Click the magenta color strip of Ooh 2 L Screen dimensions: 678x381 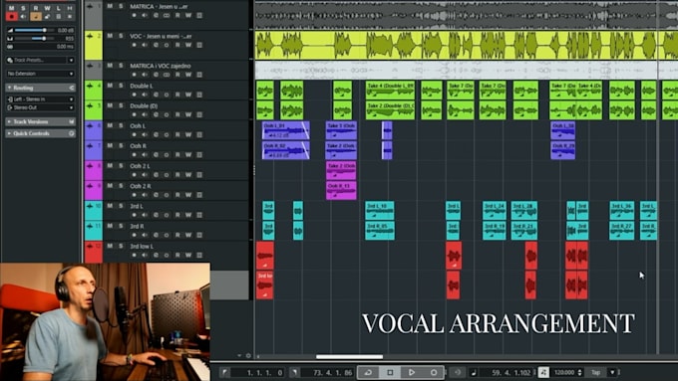94,171
